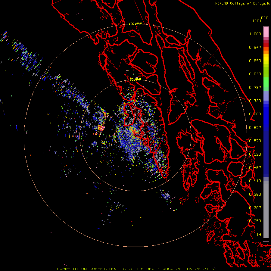Screen dimensions: 271x271
Task: Select the 0.520 scale value
Action: click(x=255, y=154)
